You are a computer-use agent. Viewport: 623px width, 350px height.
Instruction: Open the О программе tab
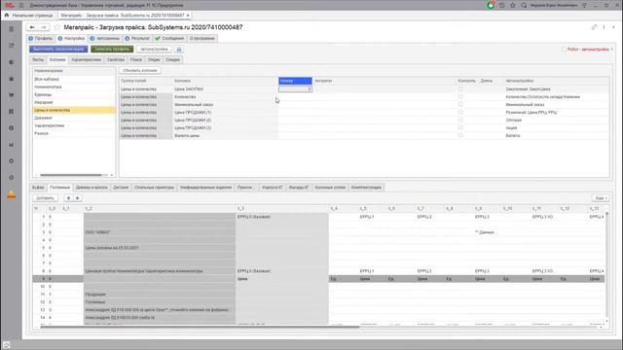202,39
